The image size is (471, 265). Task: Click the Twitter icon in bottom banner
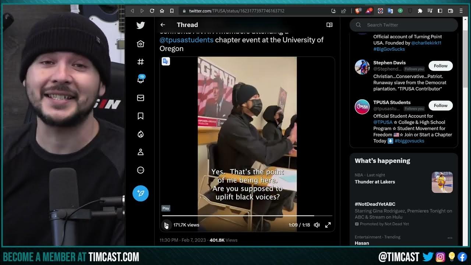[x=428, y=257]
